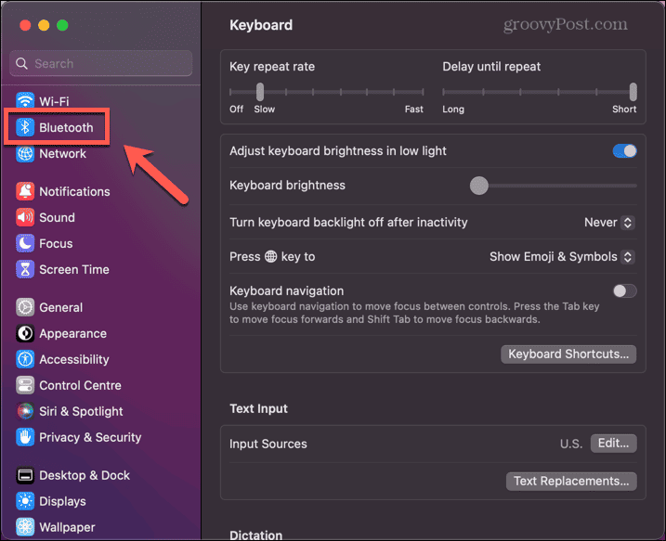The width and height of the screenshot is (666, 541).
Task: Select Bluetooth in the sidebar
Action: pos(66,127)
